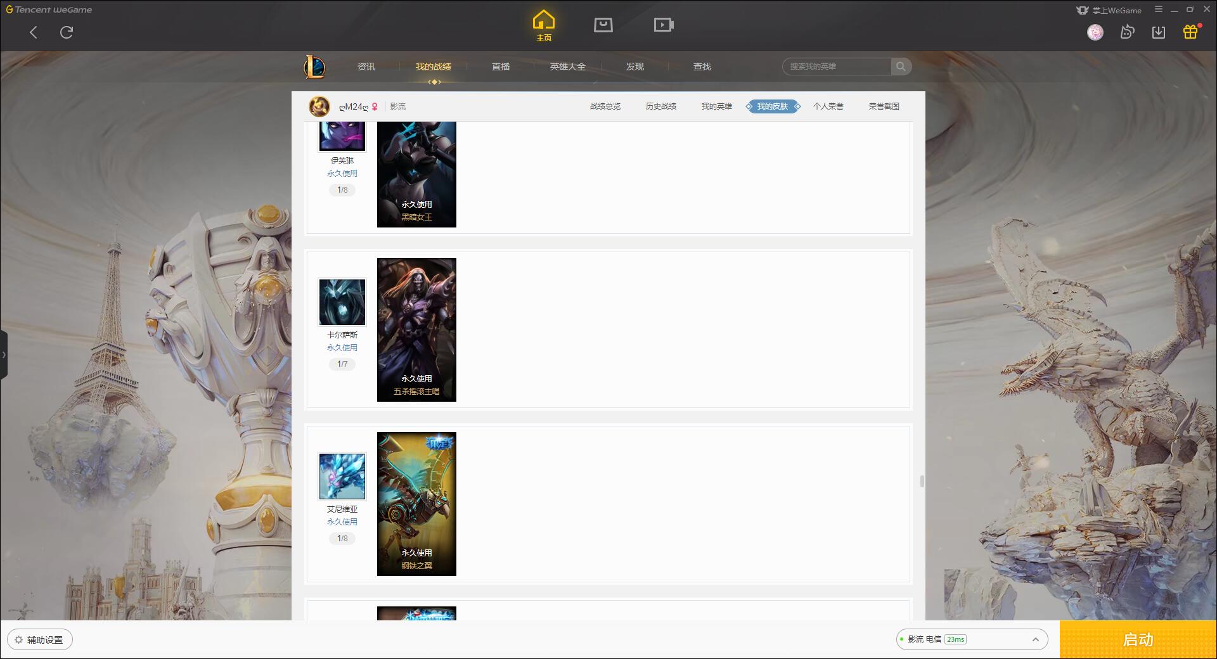Click the 启动 launch button
The width and height of the screenshot is (1217, 659).
[1138, 640]
